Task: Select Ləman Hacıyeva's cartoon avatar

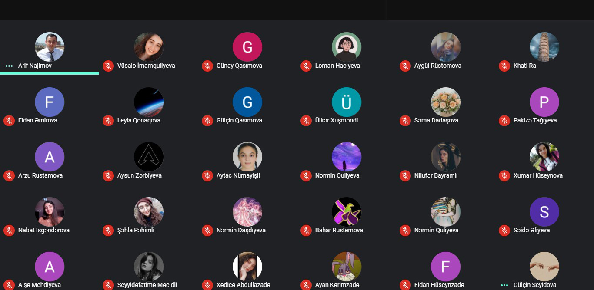Action: click(x=347, y=47)
